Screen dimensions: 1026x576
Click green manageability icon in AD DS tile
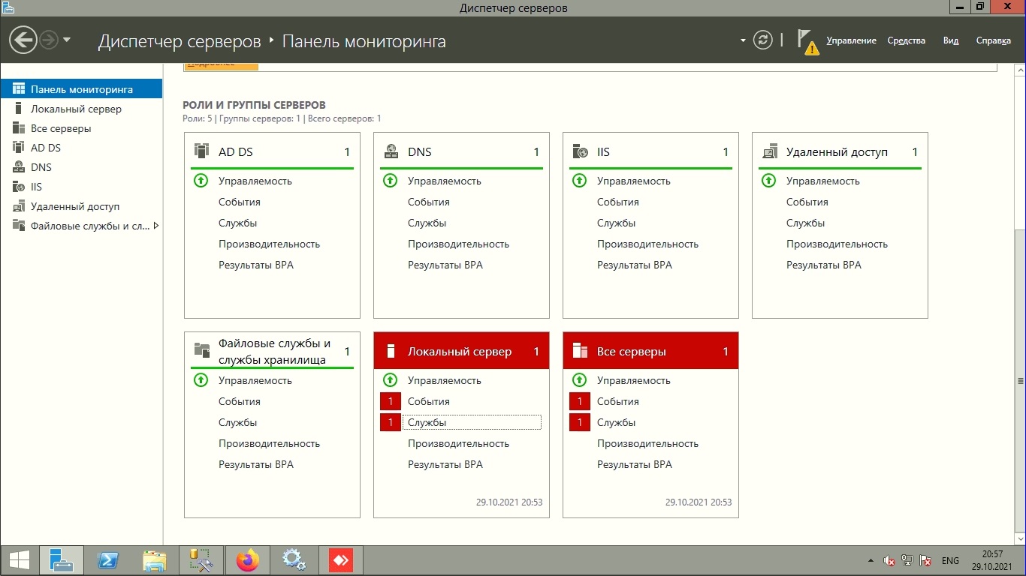pos(201,181)
